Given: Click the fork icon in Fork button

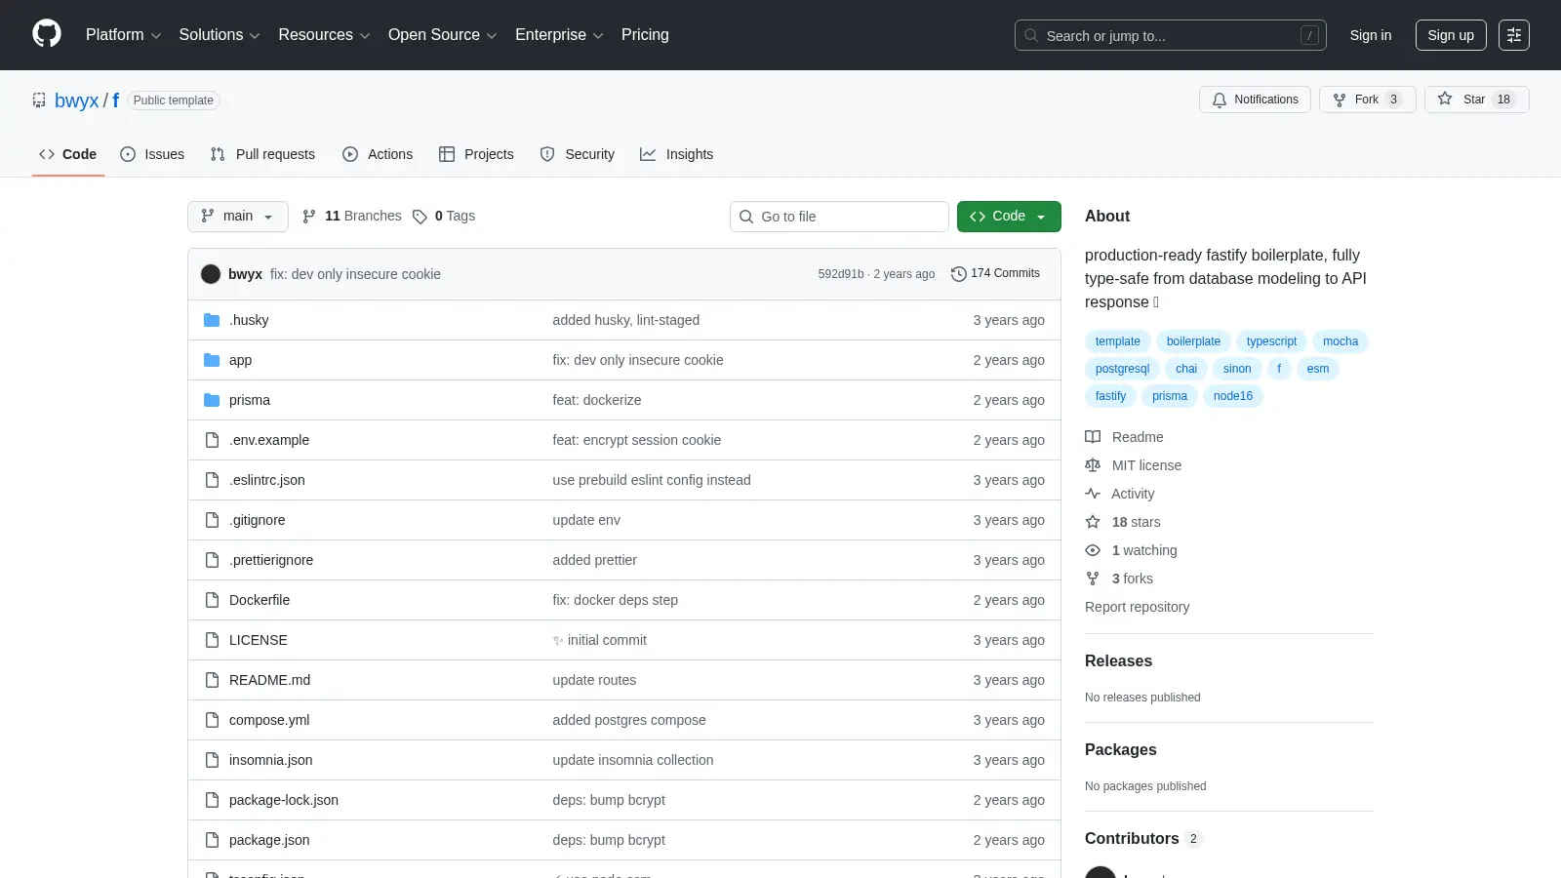Looking at the screenshot, I should coord(1340,100).
